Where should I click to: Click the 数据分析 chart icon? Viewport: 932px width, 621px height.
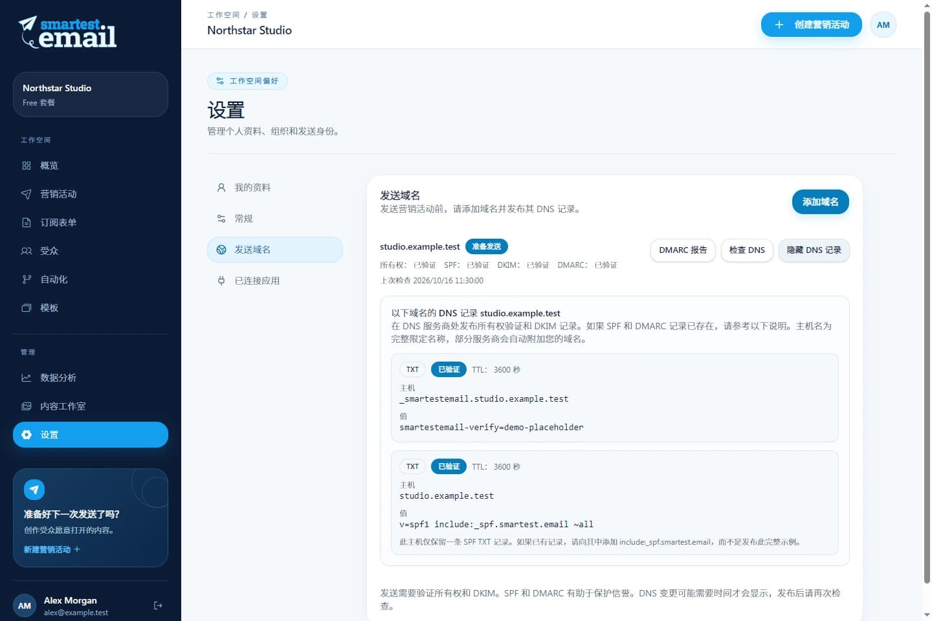27,378
